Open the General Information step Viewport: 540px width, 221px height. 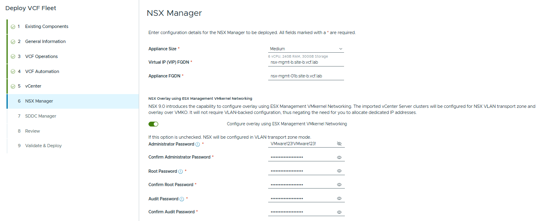coord(45,41)
